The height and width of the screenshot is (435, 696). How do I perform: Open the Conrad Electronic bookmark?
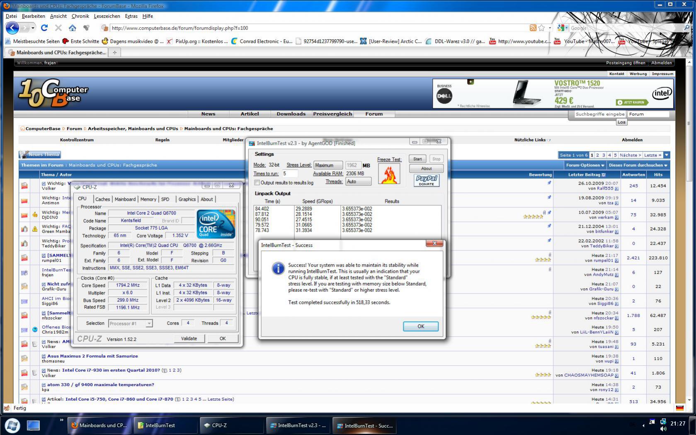coord(262,41)
